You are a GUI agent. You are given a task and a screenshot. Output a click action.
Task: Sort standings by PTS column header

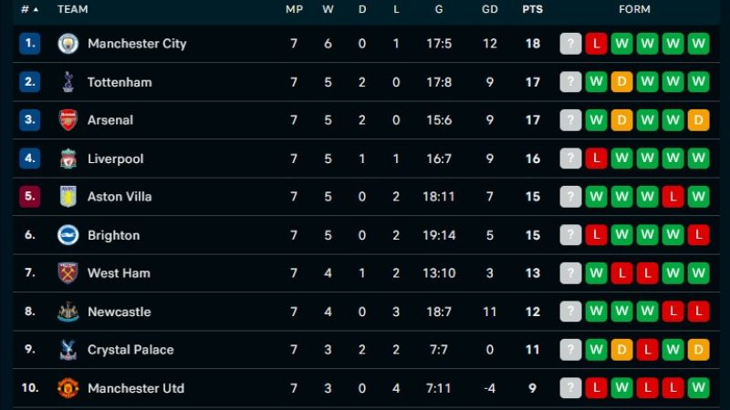[533, 9]
